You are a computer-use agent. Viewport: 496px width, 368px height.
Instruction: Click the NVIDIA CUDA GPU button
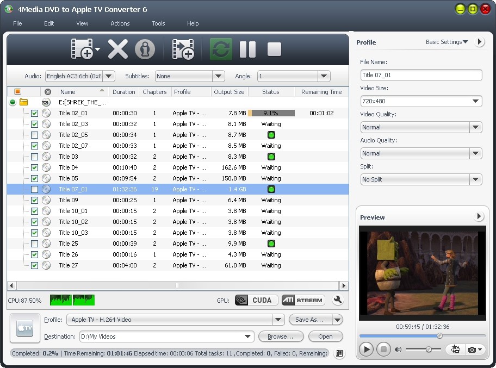point(256,300)
